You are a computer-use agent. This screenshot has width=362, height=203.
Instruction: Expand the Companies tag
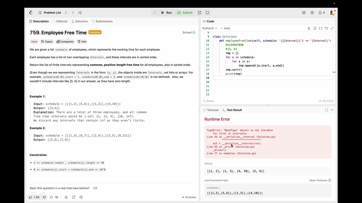(x=65, y=42)
